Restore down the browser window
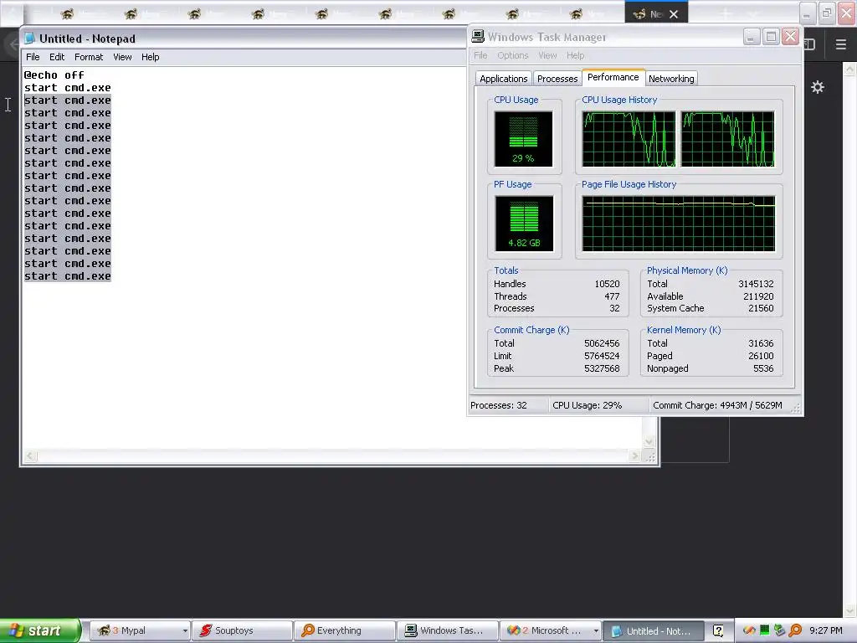The width and height of the screenshot is (857, 643). pyautogui.click(x=826, y=13)
